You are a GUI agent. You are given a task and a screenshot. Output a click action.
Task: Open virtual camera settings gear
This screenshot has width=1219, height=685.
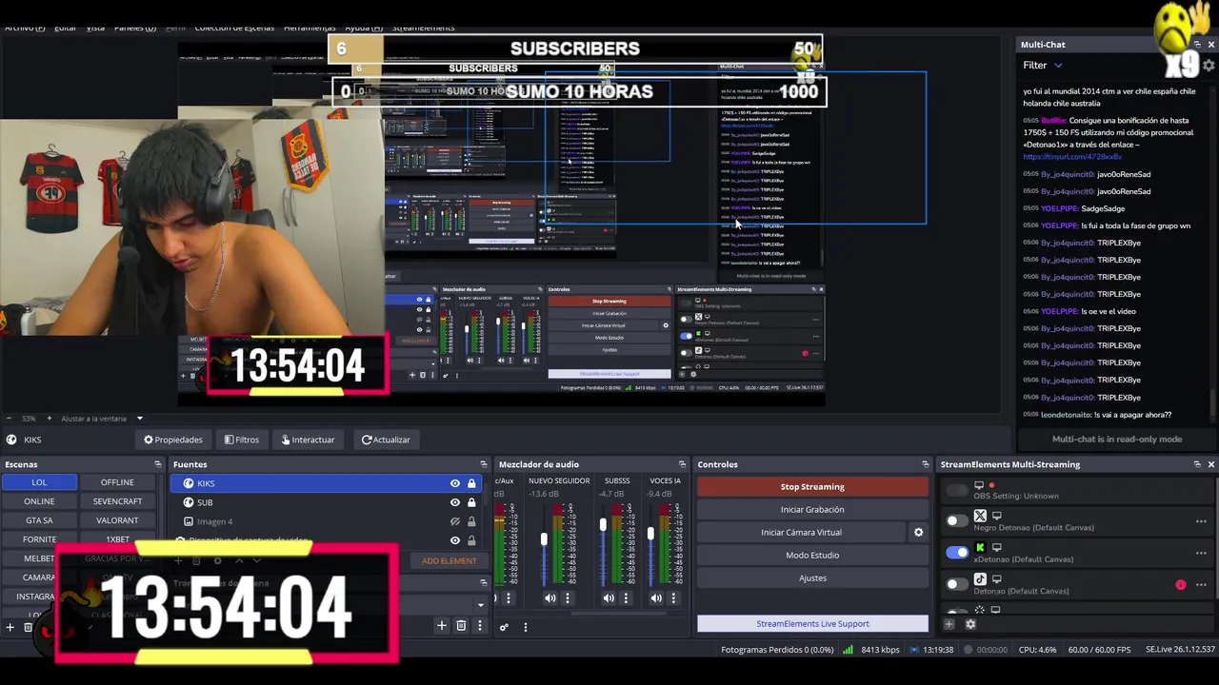918,533
